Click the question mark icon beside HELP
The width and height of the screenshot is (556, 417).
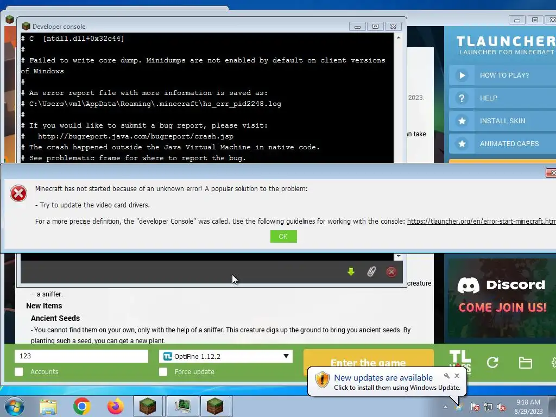click(462, 98)
